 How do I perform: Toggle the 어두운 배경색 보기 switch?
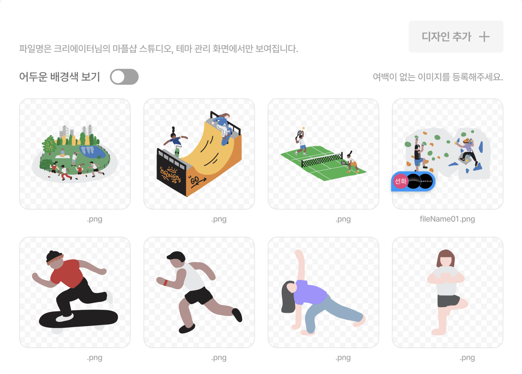point(124,77)
